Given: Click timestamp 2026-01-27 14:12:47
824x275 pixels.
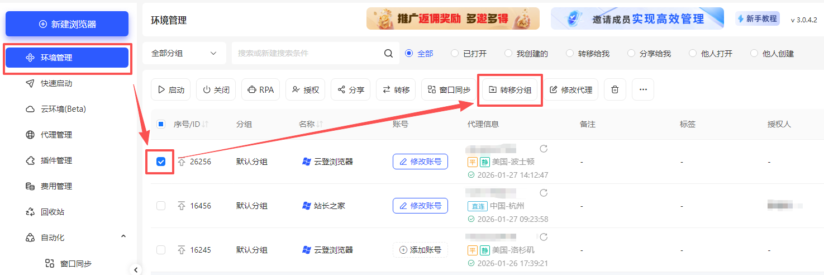Looking at the screenshot, I should tap(512, 175).
